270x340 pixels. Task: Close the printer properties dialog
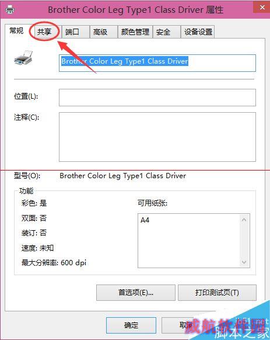pos(262,7)
